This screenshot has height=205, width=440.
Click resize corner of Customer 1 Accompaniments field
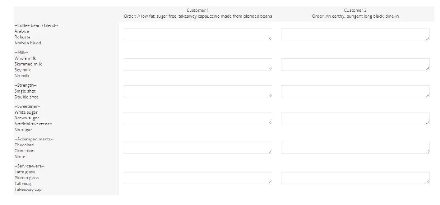point(270,152)
